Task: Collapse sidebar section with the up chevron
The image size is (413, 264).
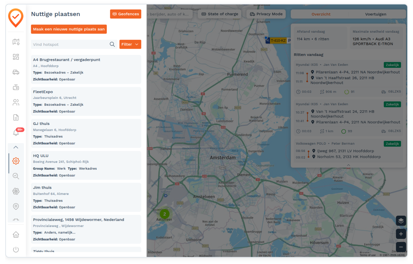Action: pyautogui.click(x=16, y=147)
